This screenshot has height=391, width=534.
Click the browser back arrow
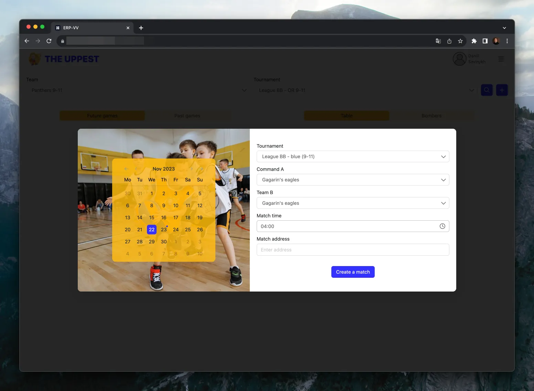pyautogui.click(x=26, y=41)
